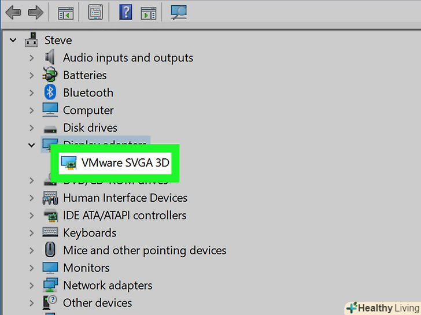Expand the Network adapters node
This screenshot has width=421, height=315.
tap(32, 286)
